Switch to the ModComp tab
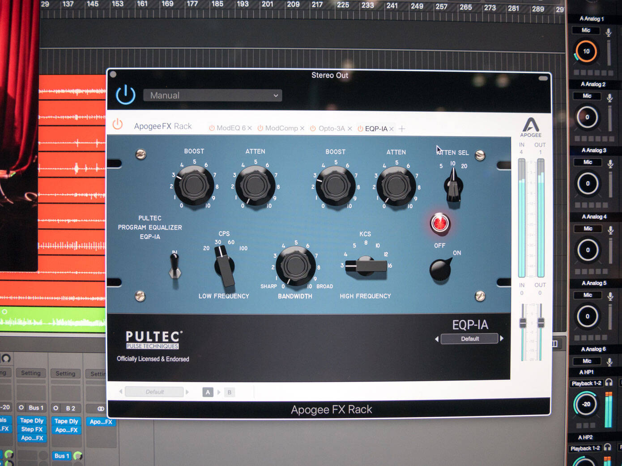622x466 pixels. 281,128
